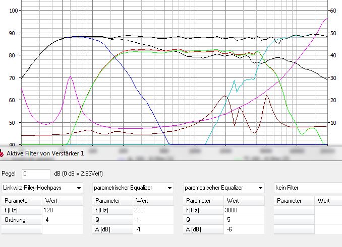Click the Aktive Filter window title icon
Screen dimensions: 342x247
pyautogui.click(x=3, y=152)
